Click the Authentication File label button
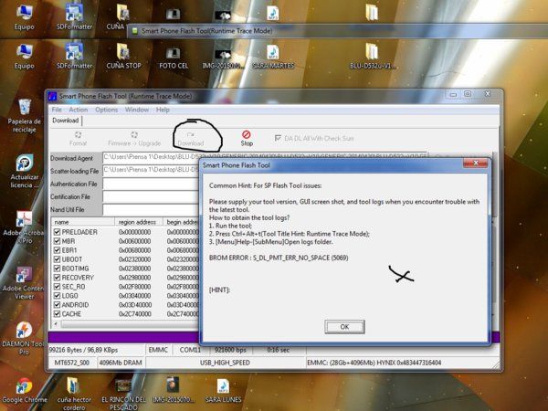 (74, 184)
